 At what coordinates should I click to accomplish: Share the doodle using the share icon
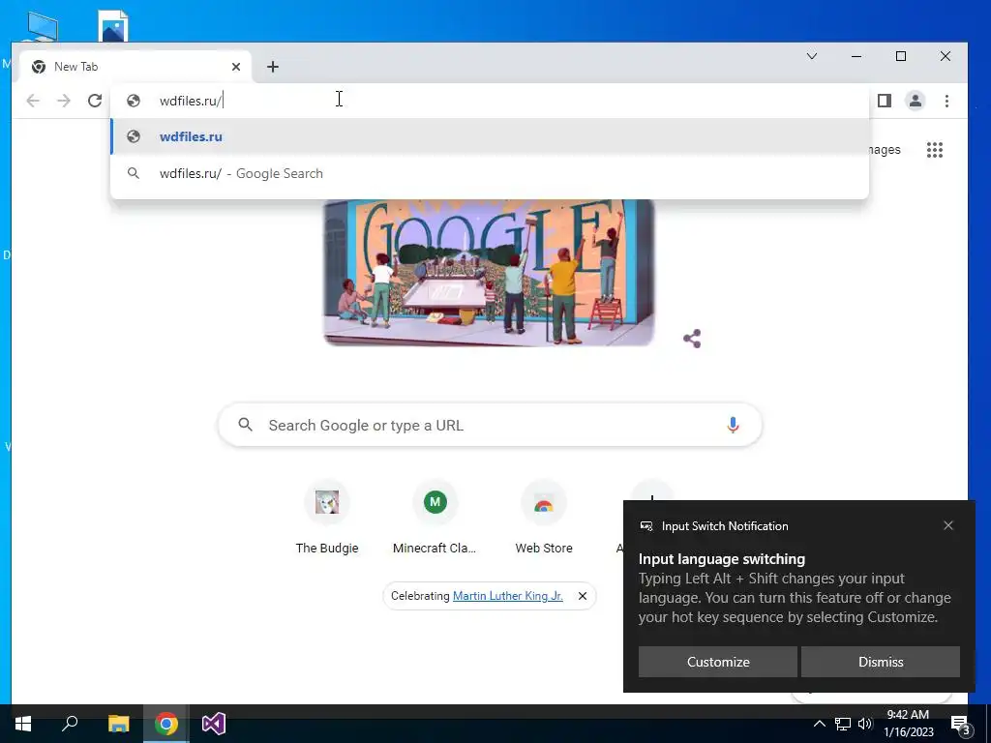click(692, 339)
